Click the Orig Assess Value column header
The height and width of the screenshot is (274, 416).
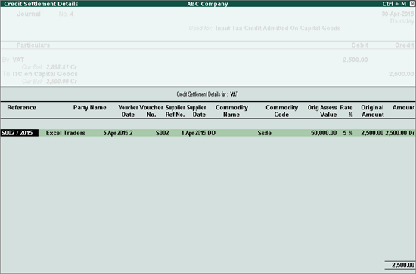pos(322,111)
